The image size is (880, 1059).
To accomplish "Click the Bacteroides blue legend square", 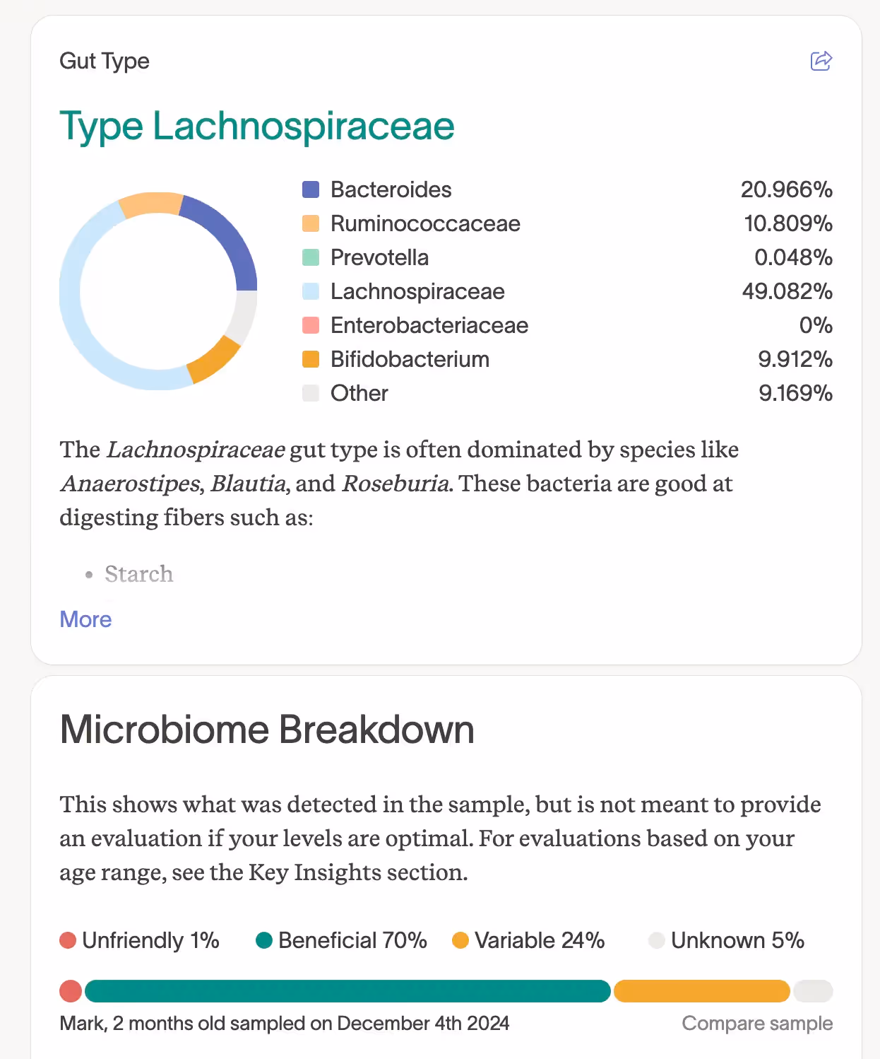I will (311, 189).
